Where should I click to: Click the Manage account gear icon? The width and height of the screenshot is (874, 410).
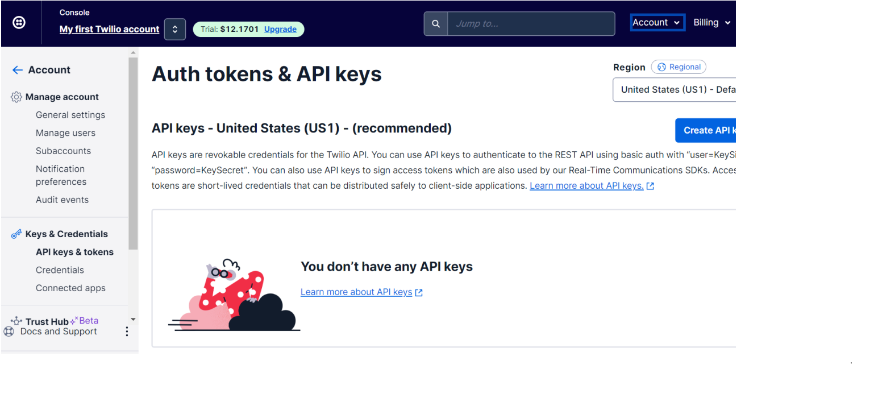(x=16, y=97)
